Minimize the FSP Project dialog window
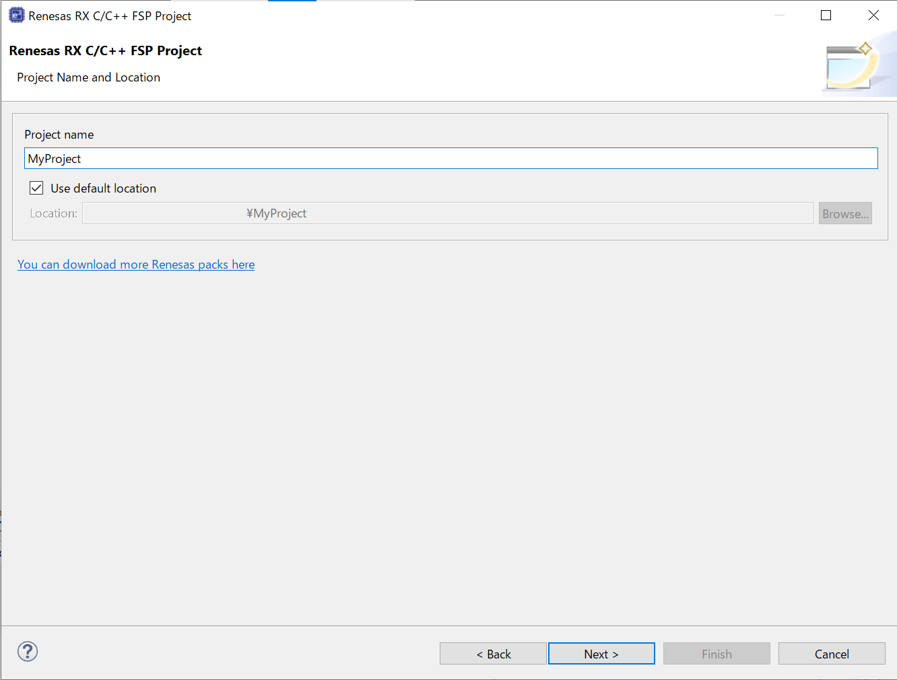This screenshot has width=897, height=680. [x=780, y=15]
